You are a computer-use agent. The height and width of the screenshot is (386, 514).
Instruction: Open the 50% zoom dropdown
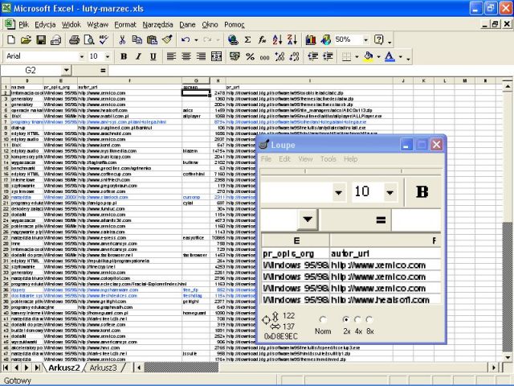[365, 40]
